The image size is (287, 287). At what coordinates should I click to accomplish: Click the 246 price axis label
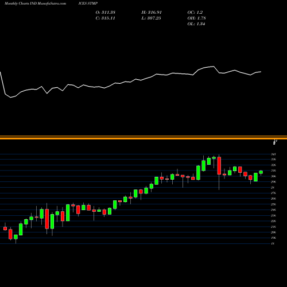(273, 210)
